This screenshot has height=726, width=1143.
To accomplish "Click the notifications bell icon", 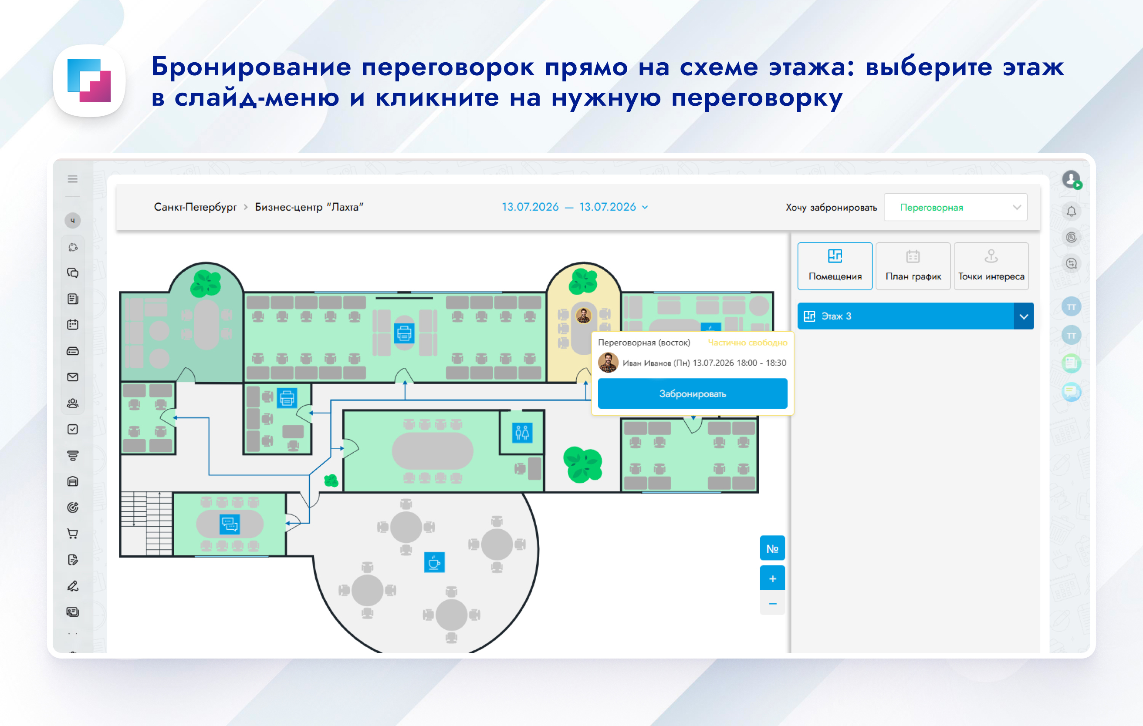I will click(1071, 211).
